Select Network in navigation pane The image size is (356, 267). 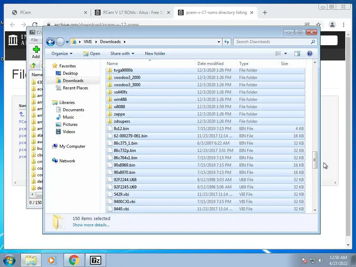[67, 161]
